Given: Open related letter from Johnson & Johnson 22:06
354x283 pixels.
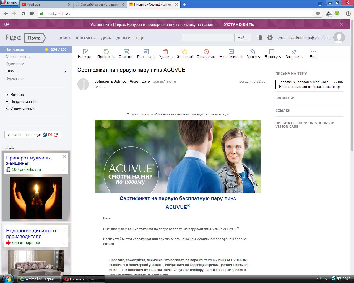Looking at the screenshot, I should coord(310,84).
